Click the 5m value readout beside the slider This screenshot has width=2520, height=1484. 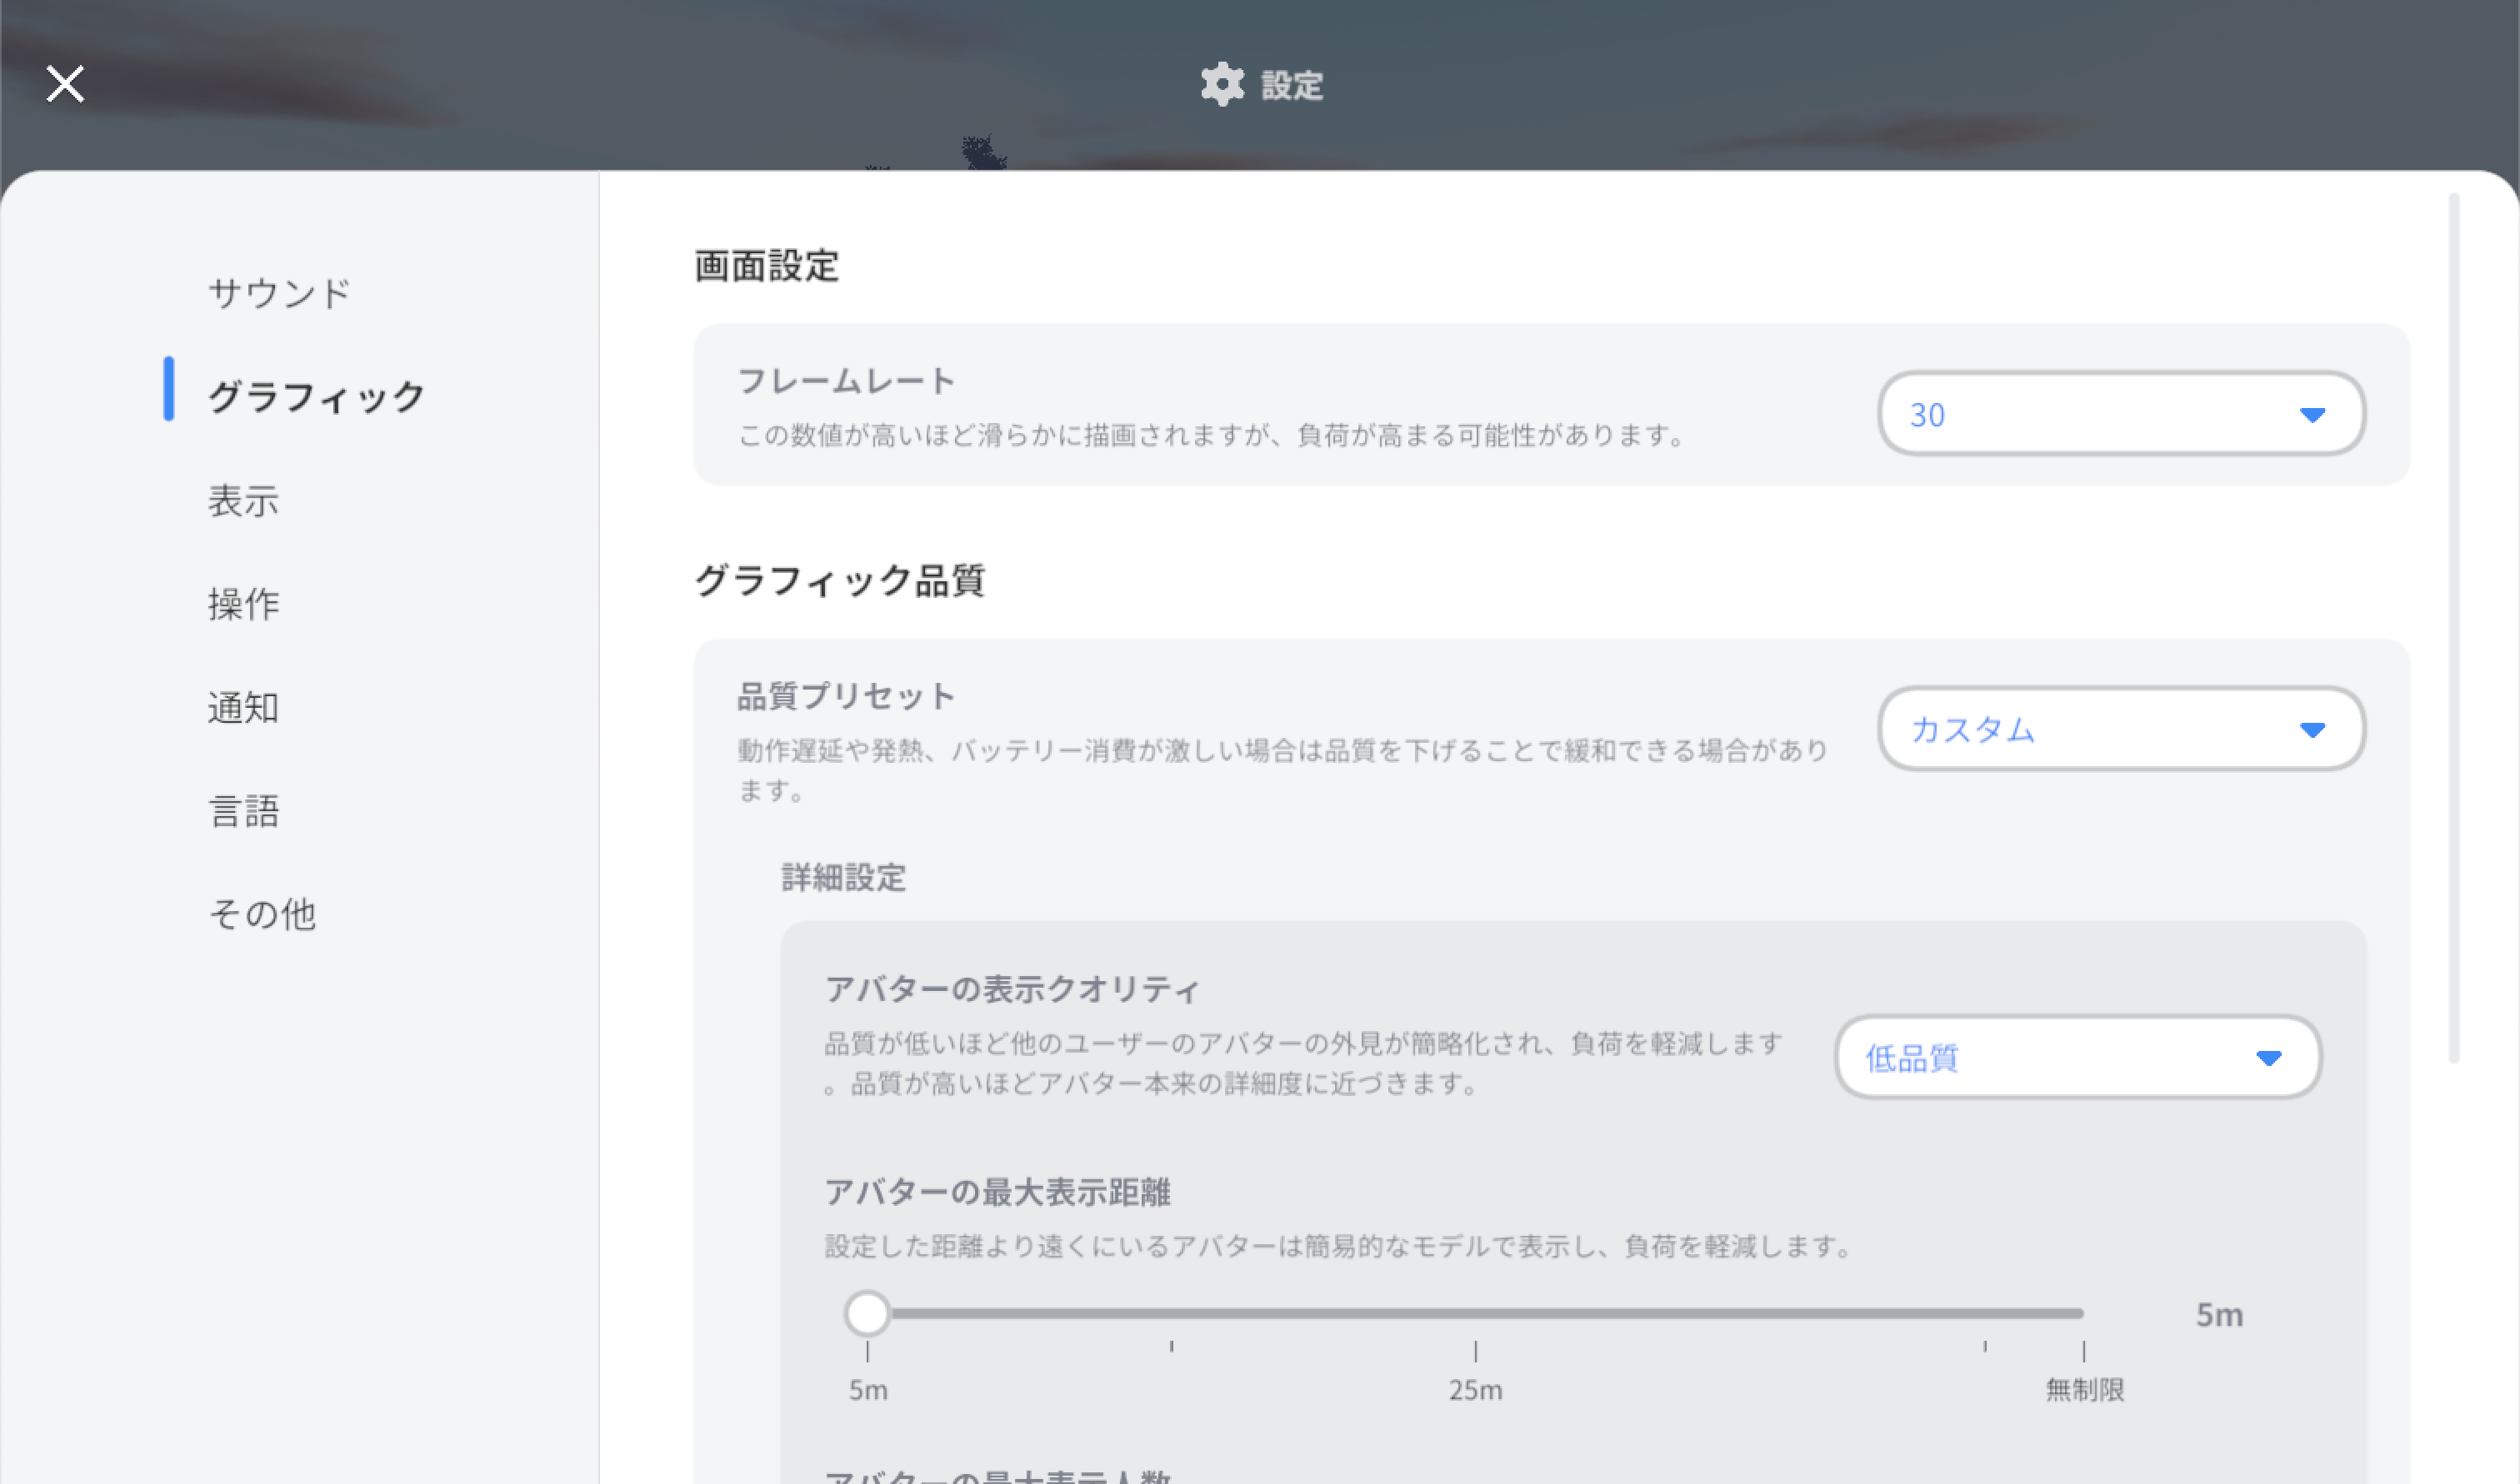pyautogui.click(x=2219, y=1315)
